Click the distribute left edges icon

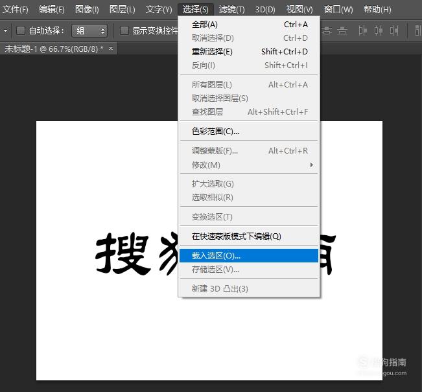(362, 30)
